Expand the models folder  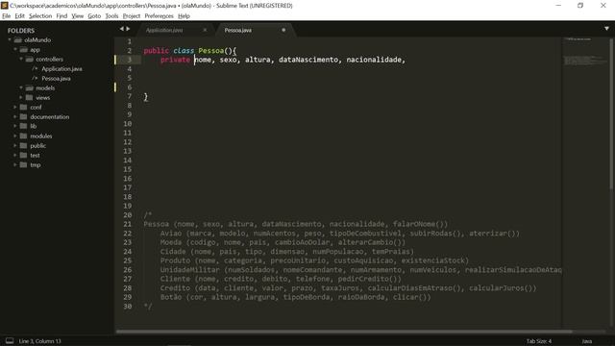pyautogui.click(x=21, y=87)
